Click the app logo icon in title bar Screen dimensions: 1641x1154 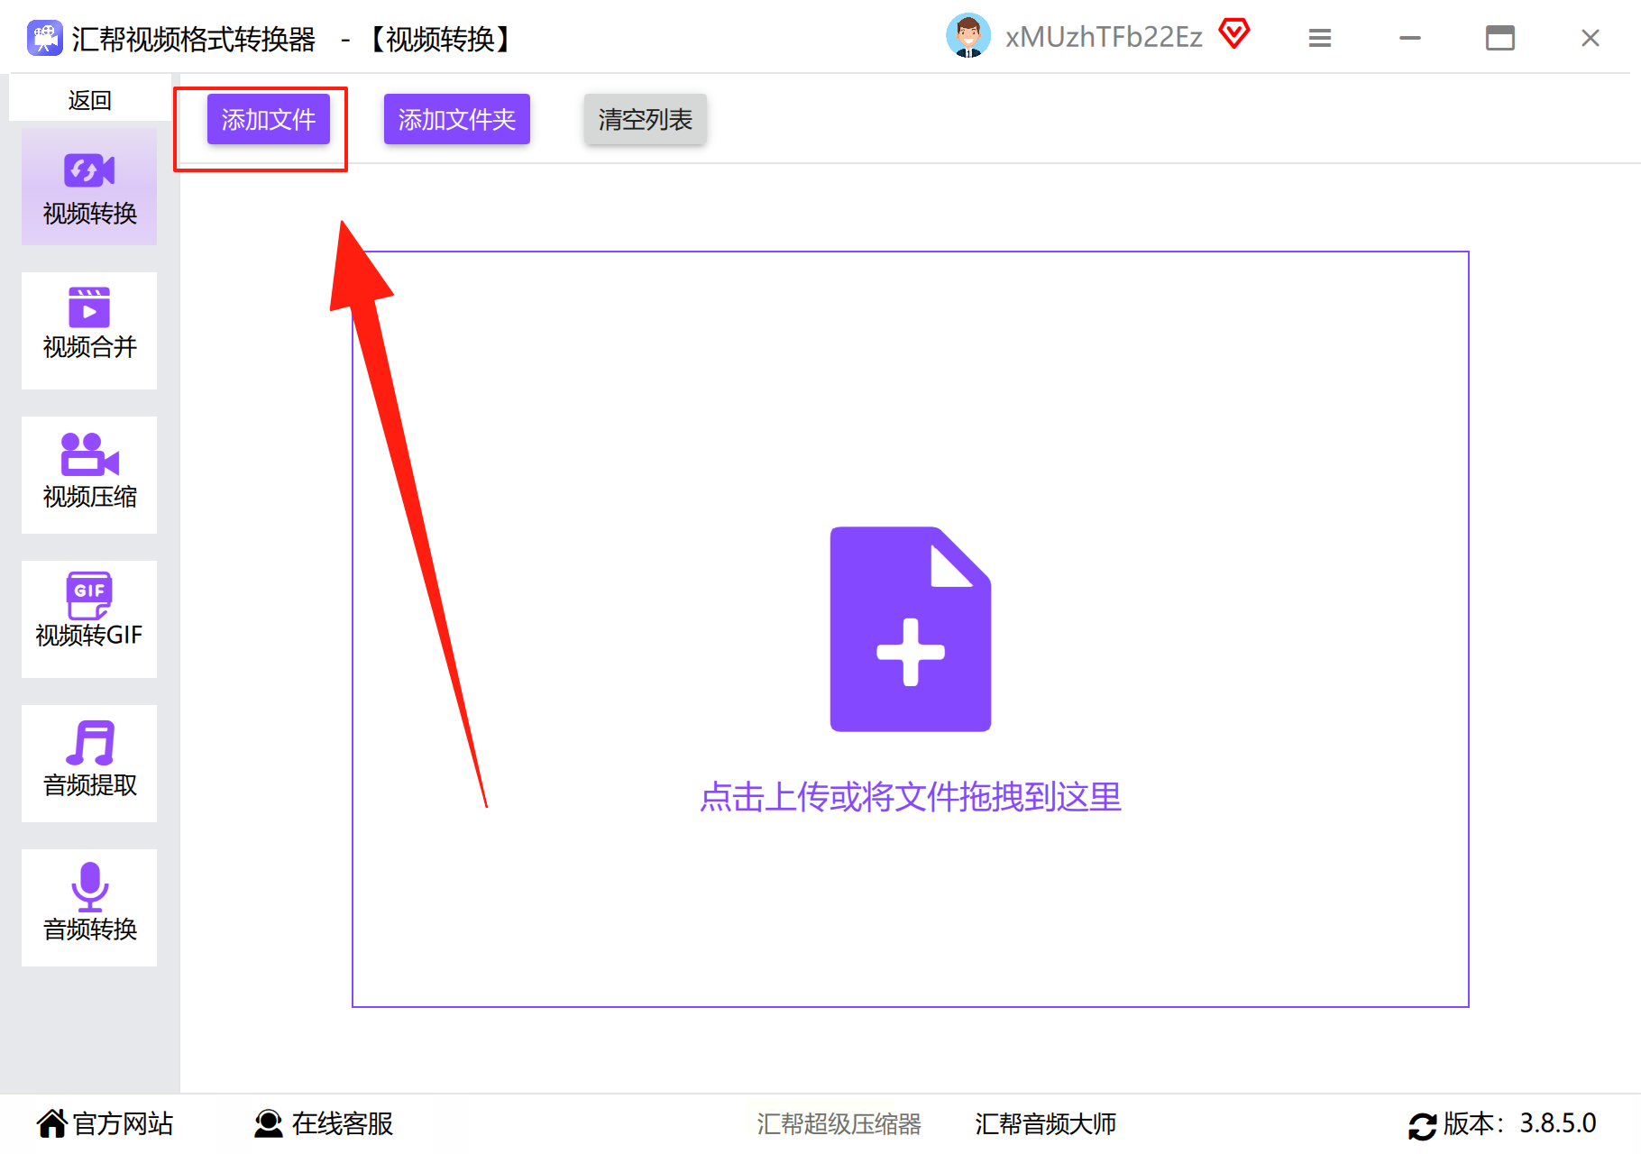45,38
